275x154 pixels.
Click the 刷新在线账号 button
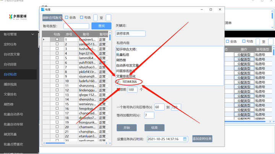(x=52, y=18)
